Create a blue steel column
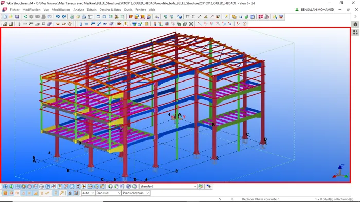The image size is (360, 202). [x=81, y=24]
